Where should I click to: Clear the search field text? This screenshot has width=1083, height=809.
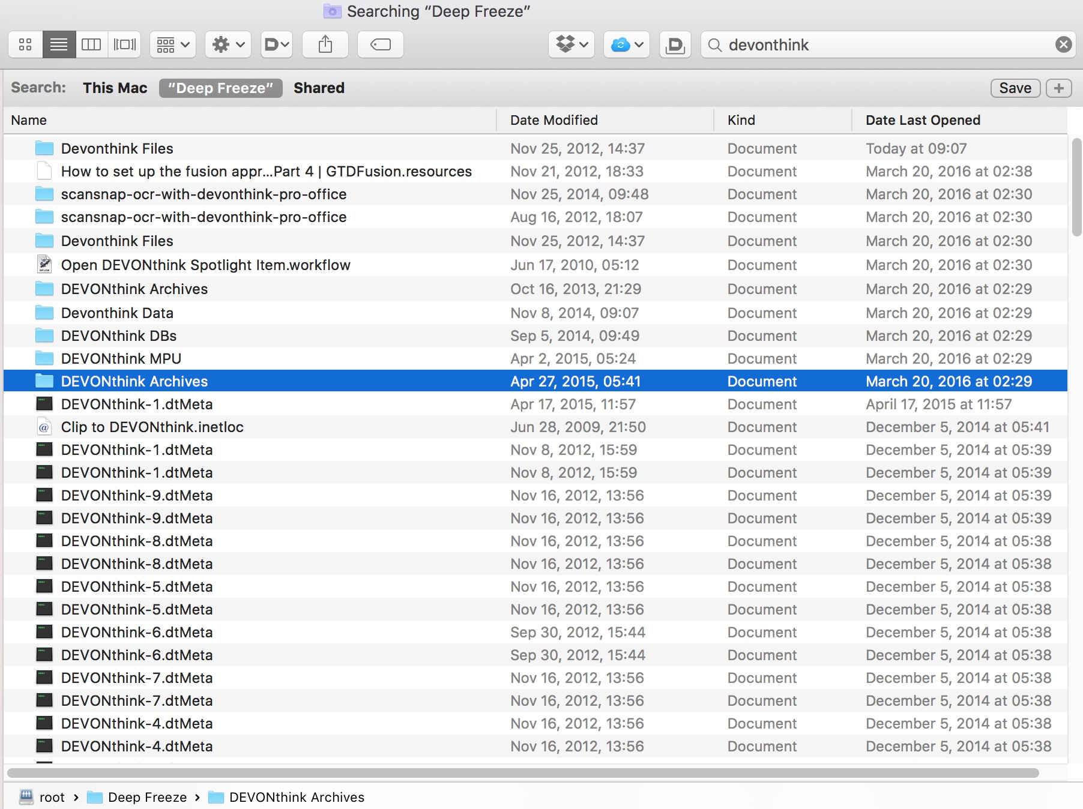(x=1063, y=44)
